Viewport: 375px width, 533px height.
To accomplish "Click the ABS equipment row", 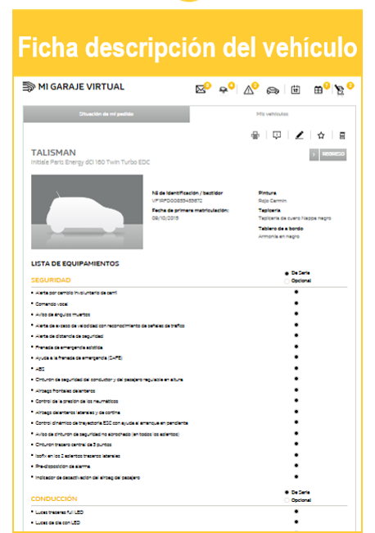I will tap(189, 369).
